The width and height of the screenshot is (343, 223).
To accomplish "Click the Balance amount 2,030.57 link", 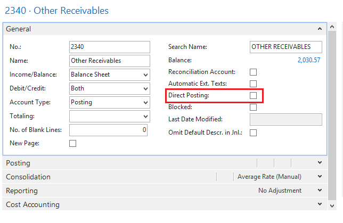I will click(x=309, y=60).
